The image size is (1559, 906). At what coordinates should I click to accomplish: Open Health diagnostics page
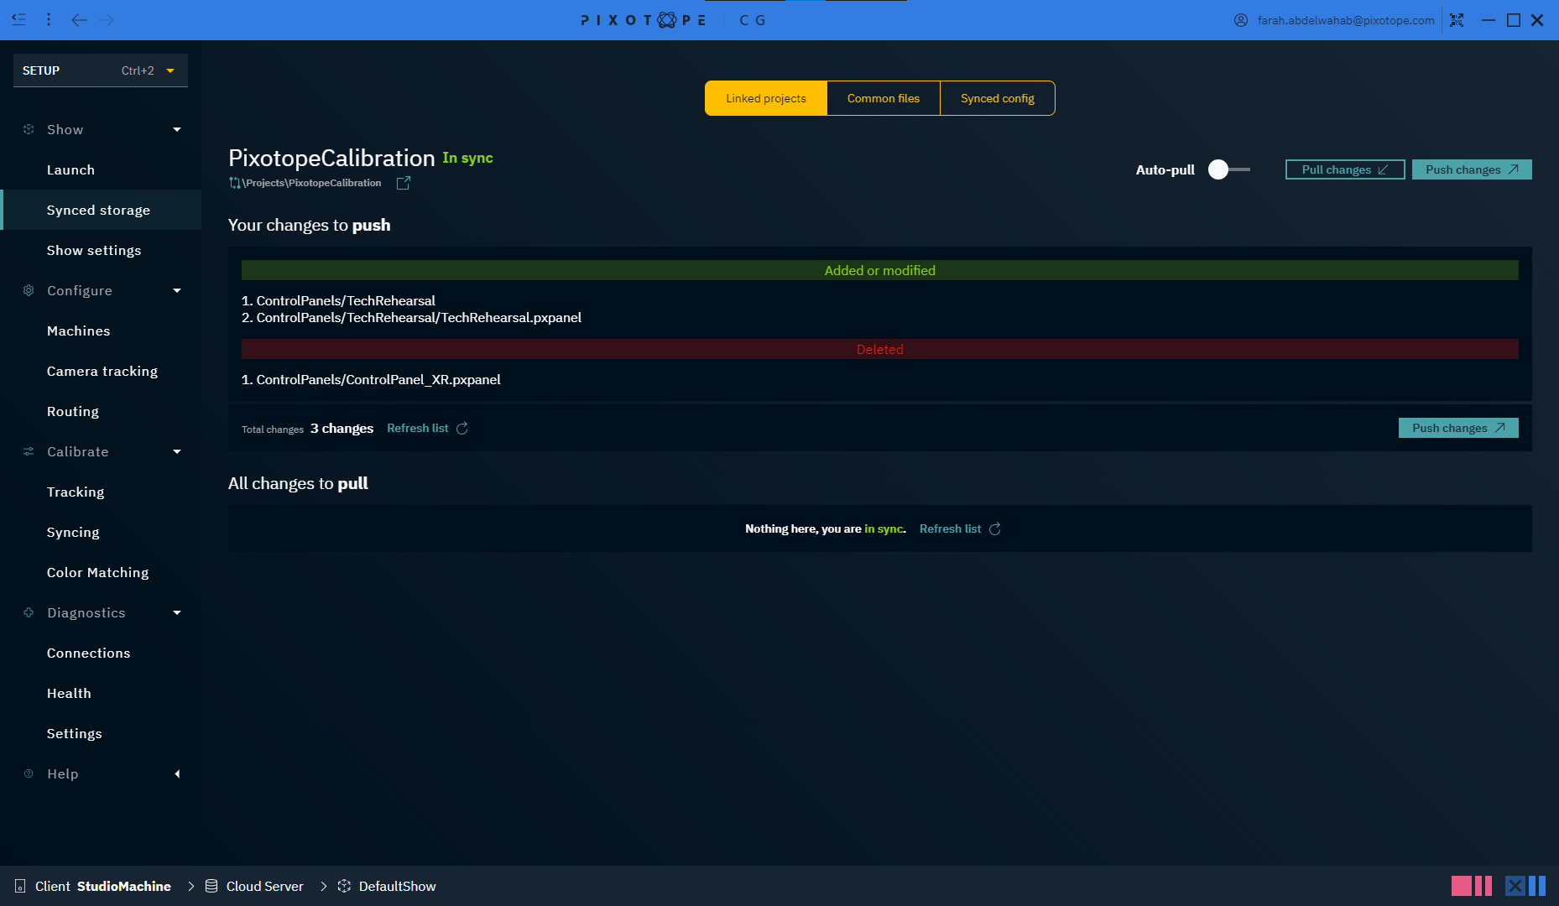(x=101, y=693)
